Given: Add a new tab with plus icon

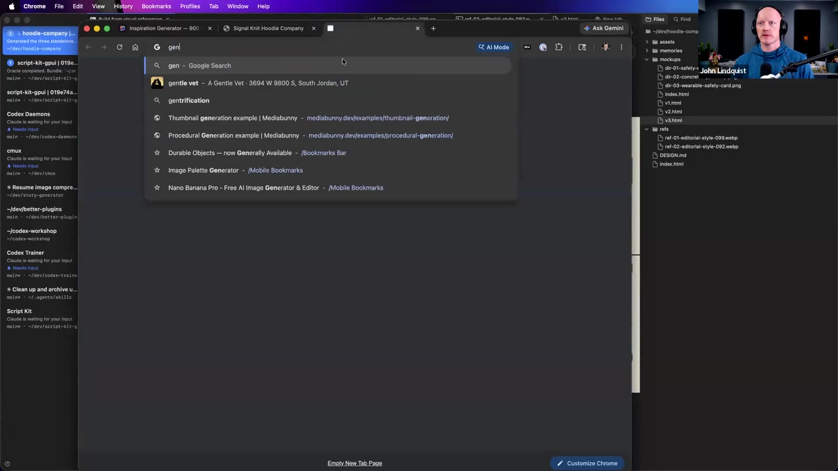Looking at the screenshot, I should pyautogui.click(x=433, y=28).
